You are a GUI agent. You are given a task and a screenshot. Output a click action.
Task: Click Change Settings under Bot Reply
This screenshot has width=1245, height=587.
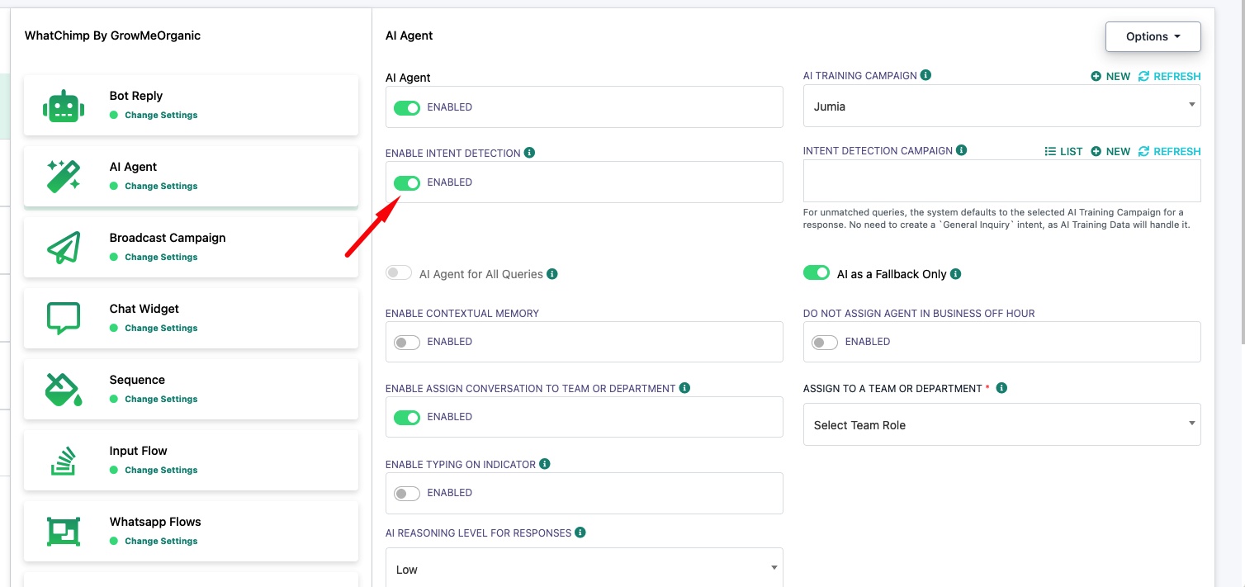161,115
